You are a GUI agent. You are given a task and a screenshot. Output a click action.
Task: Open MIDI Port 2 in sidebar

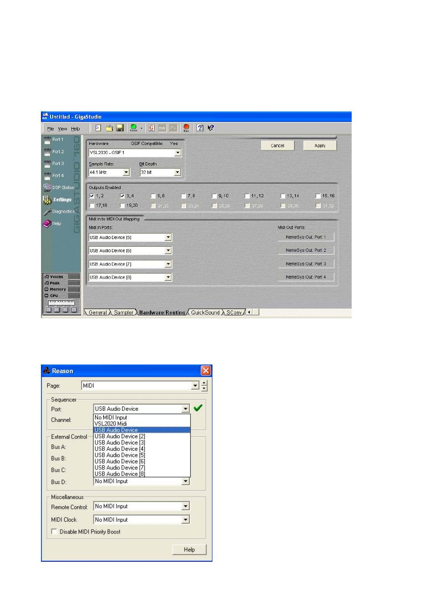click(54, 151)
